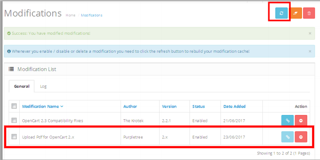This screenshot has height=160, width=320.
Task: Select 'Purpletree' author cell
Action: click(x=133, y=137)
